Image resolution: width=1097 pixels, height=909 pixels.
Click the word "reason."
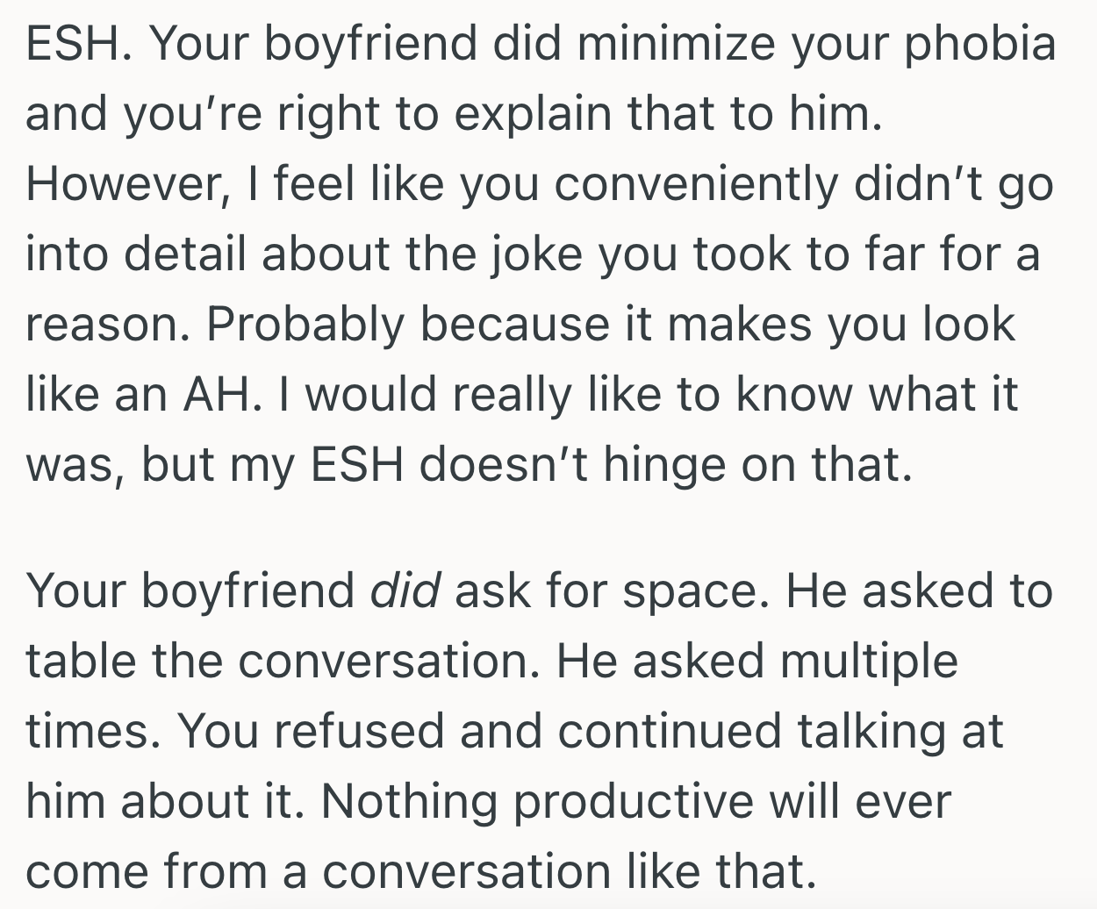(108, 326)
